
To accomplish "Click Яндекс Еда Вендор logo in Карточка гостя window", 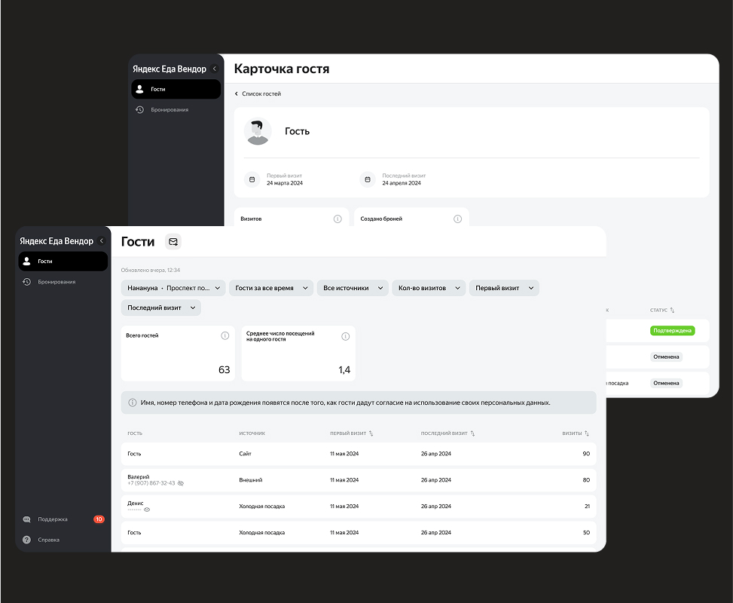I will click(x=170, y=69).
